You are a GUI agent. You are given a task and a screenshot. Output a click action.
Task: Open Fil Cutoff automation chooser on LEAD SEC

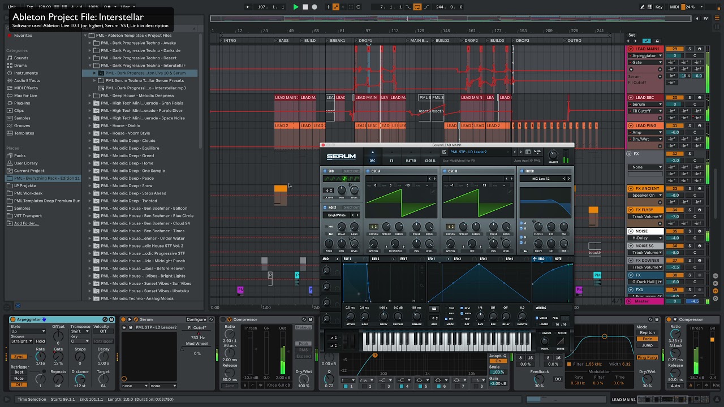pyautogui.click(x=647, y=111)
